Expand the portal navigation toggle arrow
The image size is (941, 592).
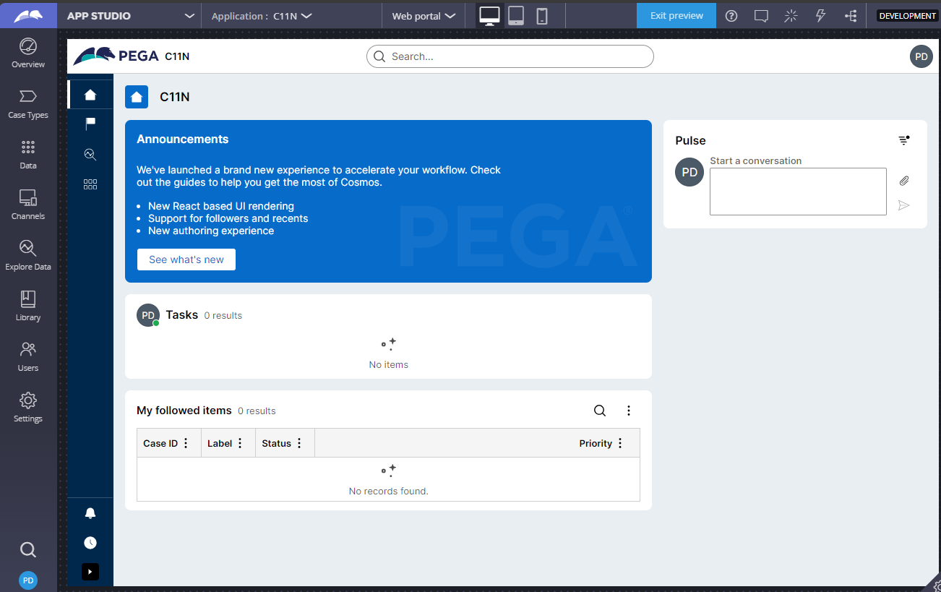(90, 572)
